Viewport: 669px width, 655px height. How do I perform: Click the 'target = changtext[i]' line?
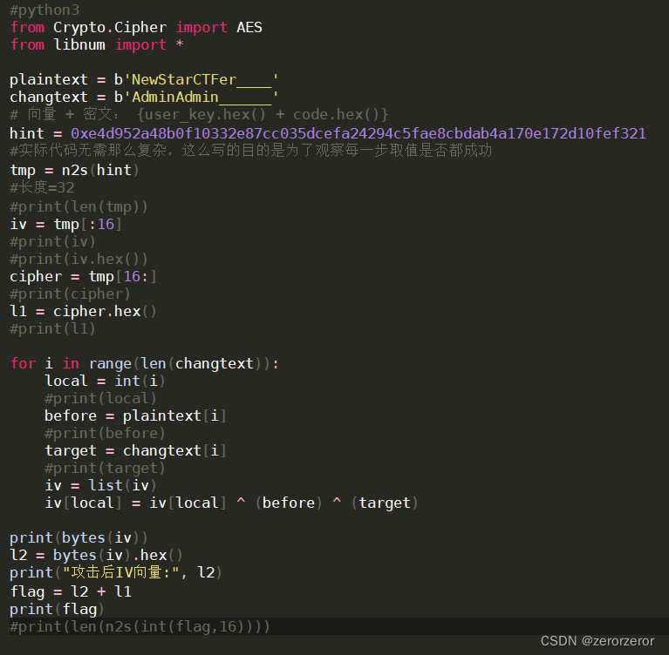pyautogui.click(x=136, y=451)
